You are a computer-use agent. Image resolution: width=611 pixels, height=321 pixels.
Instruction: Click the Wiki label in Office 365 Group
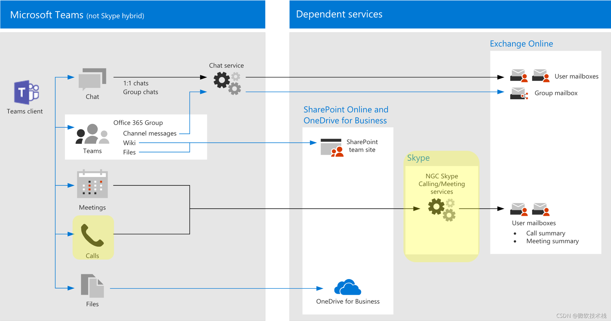(129, 143)
